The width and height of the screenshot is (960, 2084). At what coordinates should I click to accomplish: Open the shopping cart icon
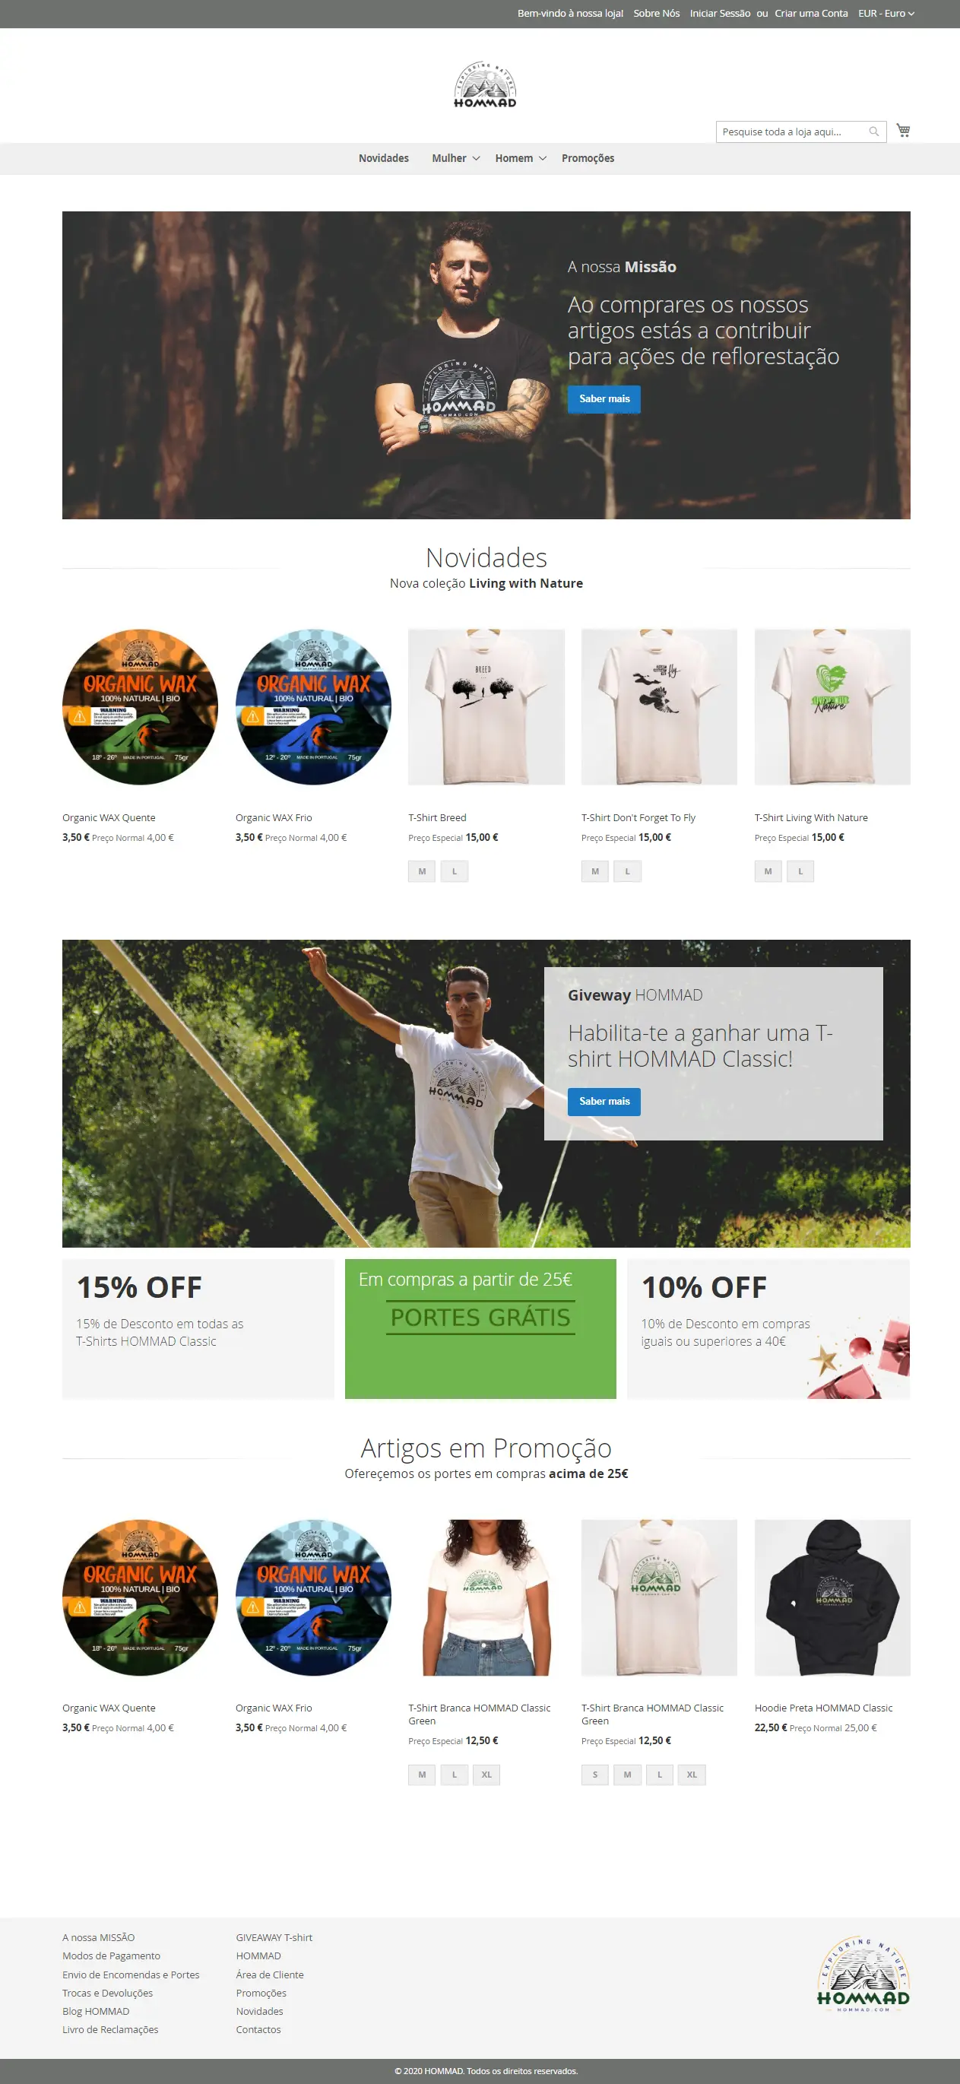pyautogui.click(x=902, y=130)
